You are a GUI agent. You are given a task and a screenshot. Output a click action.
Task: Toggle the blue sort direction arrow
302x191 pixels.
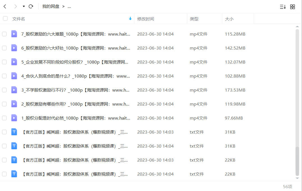(x=130, y=19)
